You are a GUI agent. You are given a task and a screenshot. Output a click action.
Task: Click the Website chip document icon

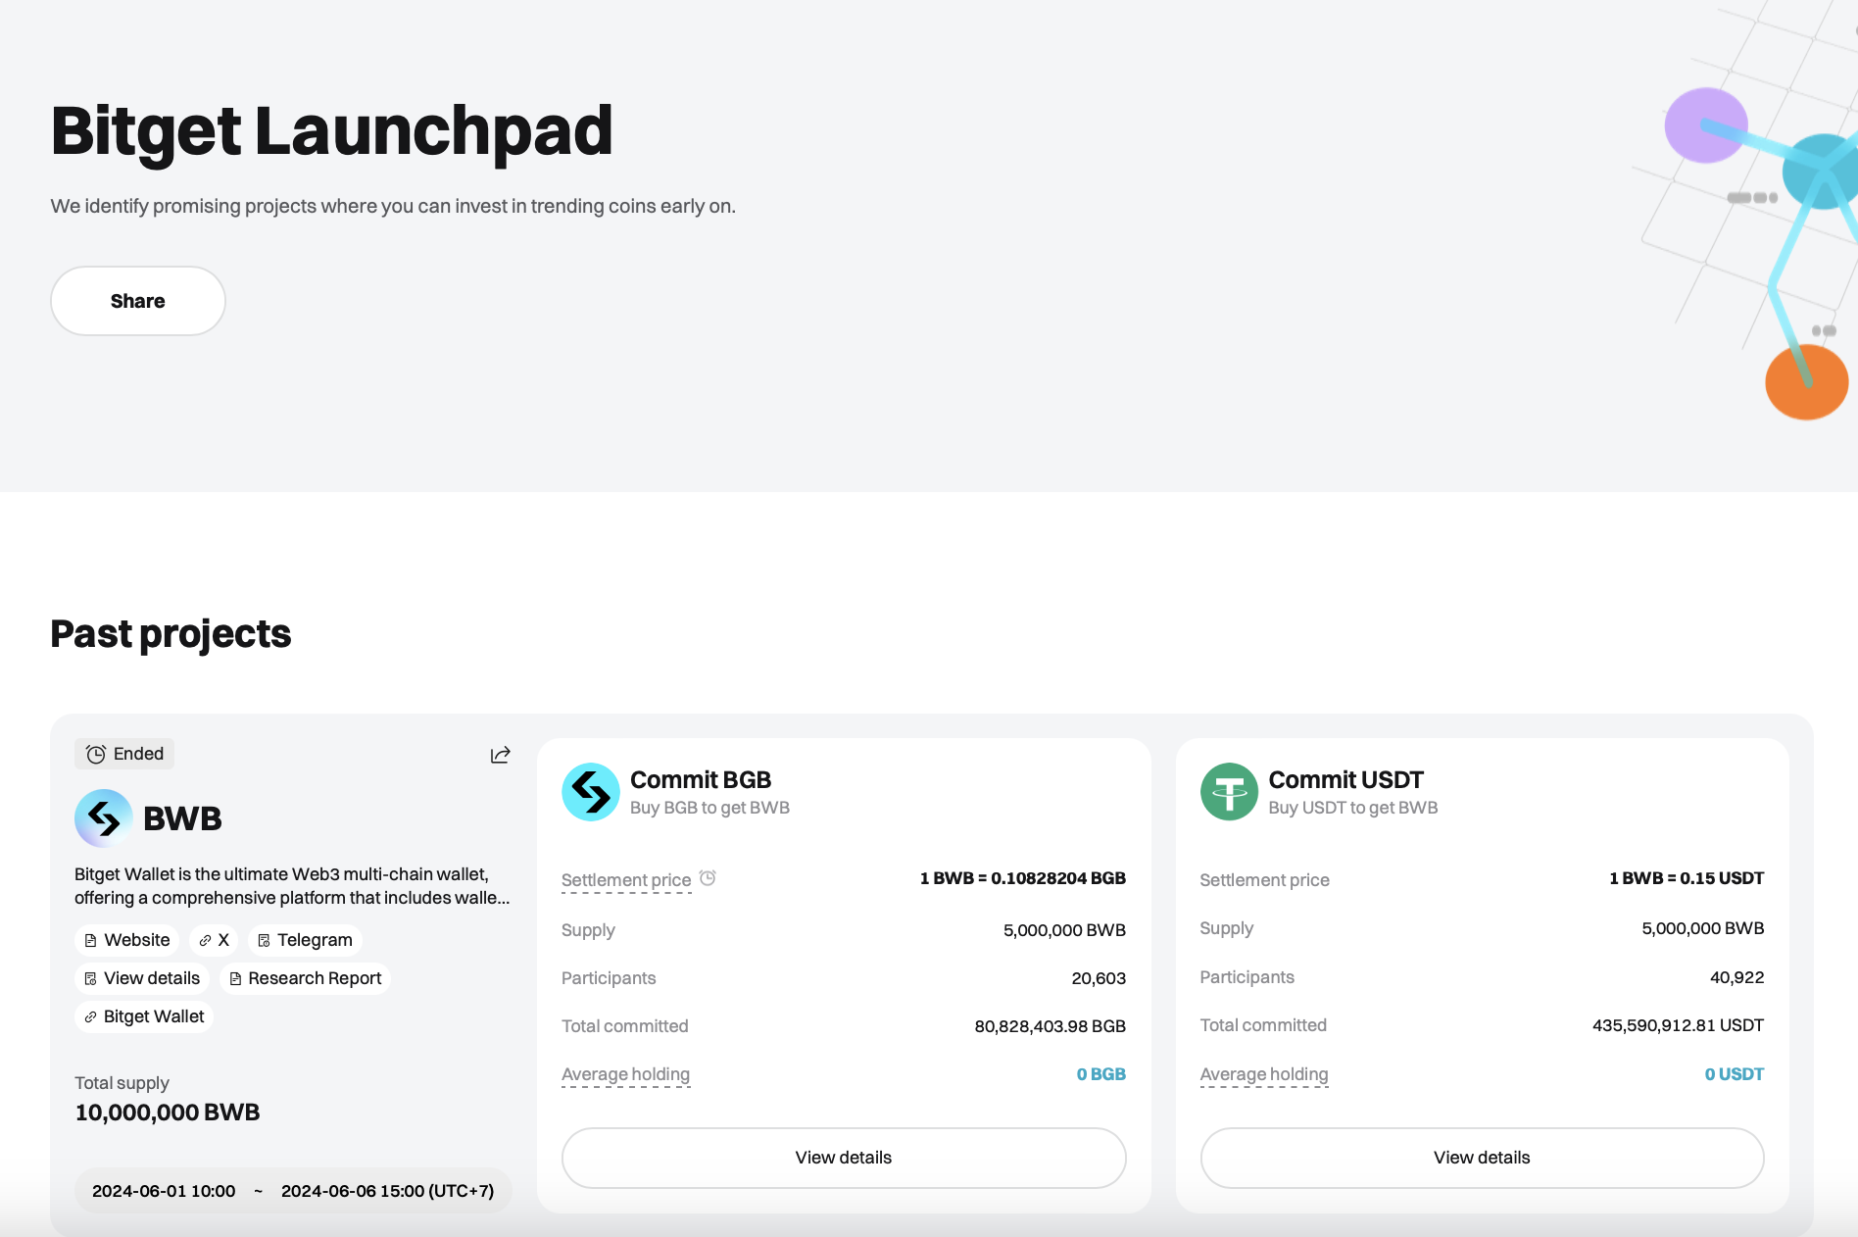[x=91, y=941]
